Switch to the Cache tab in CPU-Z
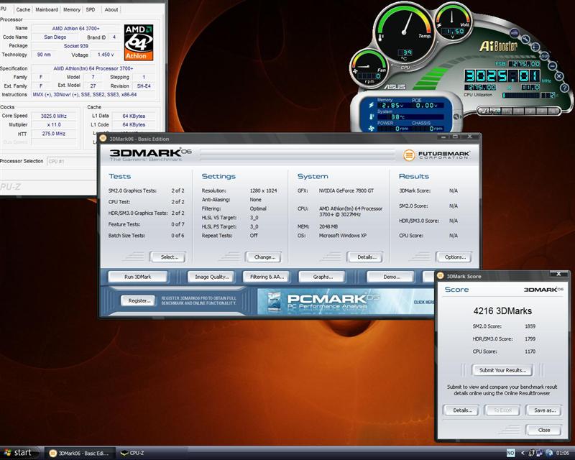 point(23,9)
